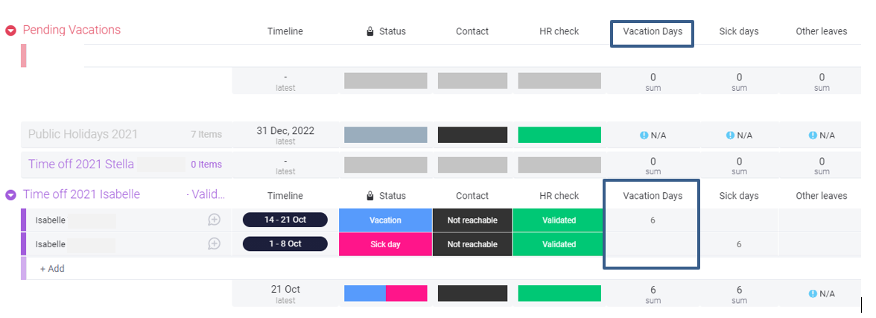
Task: Click the + Add row button
Action: coord(52,268)
